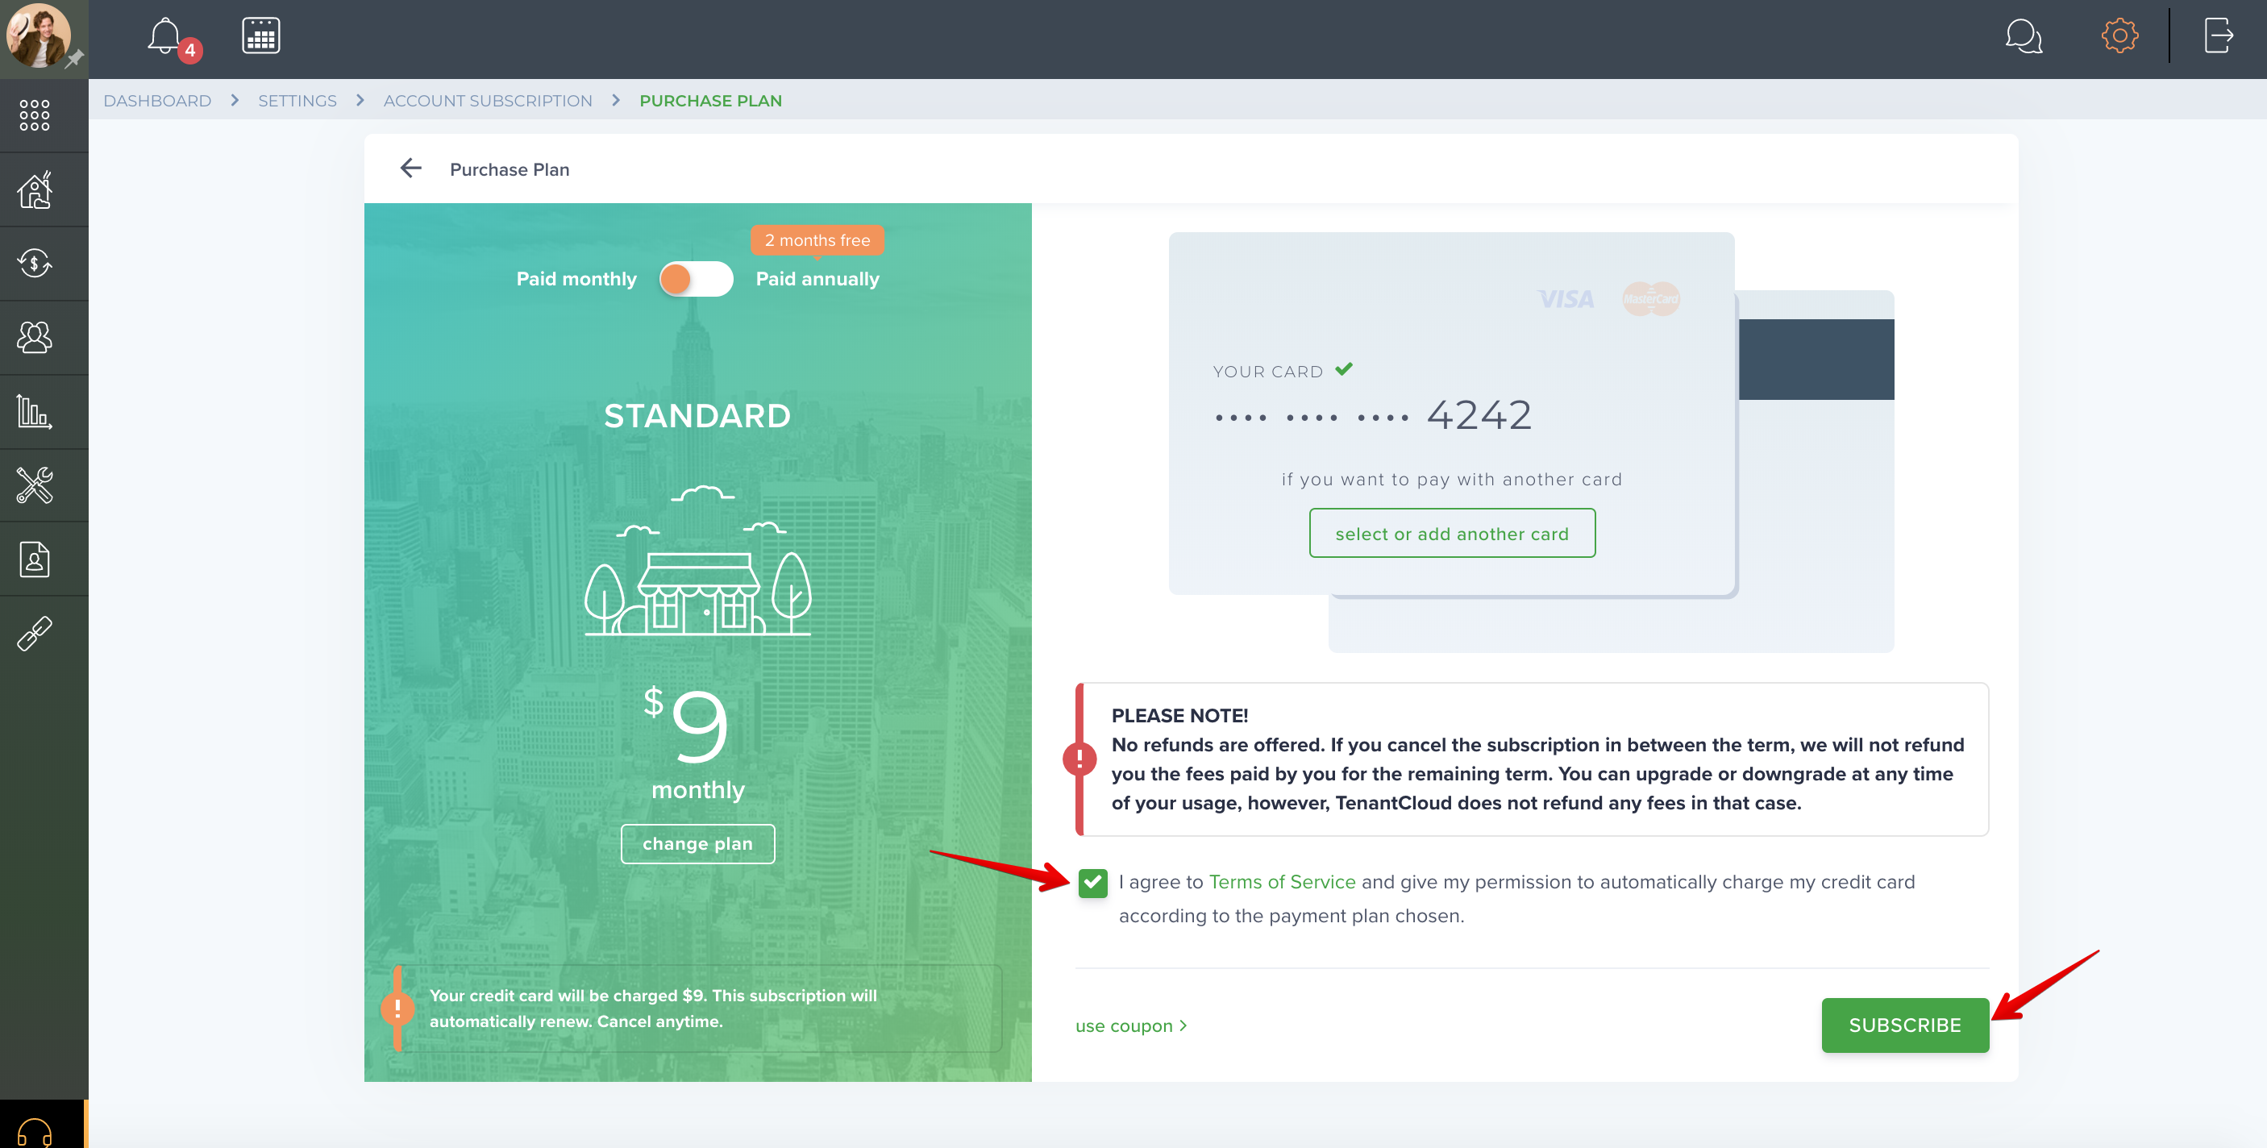Open the chat messages icon

pos(2024,36)
